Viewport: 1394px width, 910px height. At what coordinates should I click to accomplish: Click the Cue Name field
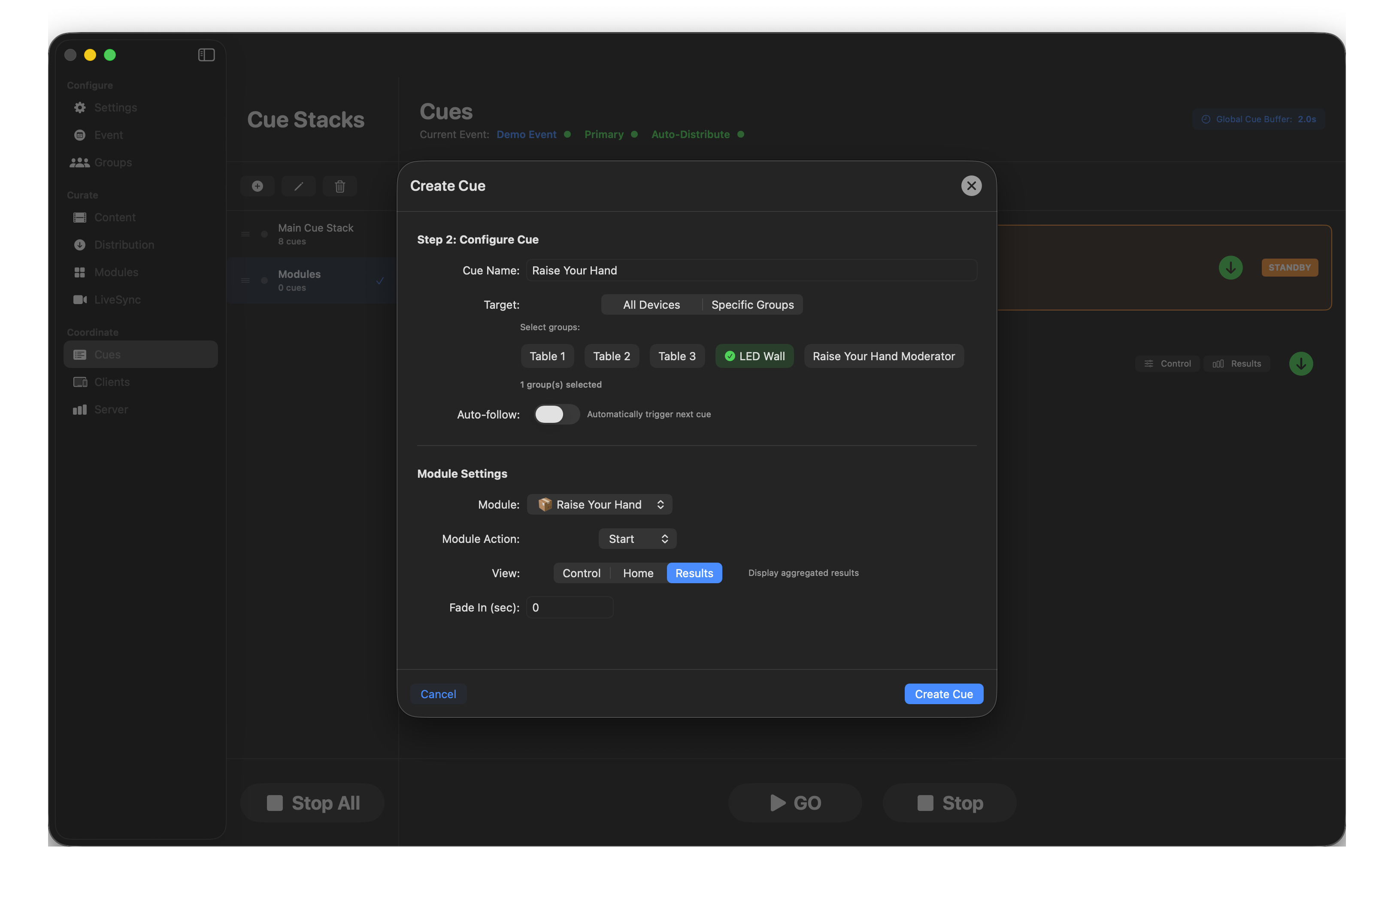[752, 271]
